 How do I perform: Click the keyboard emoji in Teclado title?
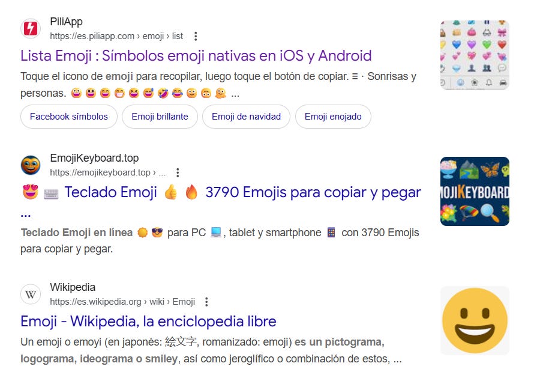point(51,194)
